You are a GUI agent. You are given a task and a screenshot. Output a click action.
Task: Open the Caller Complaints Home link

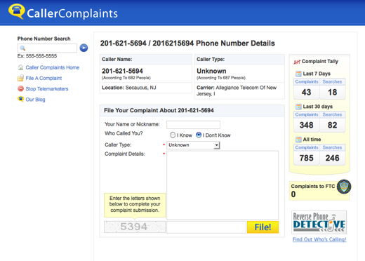(x=53, y=67)
